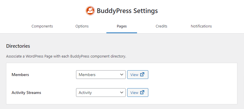Expand chevron arrow on Activity select box
This screenshot has width=244, height=109.
122,93
